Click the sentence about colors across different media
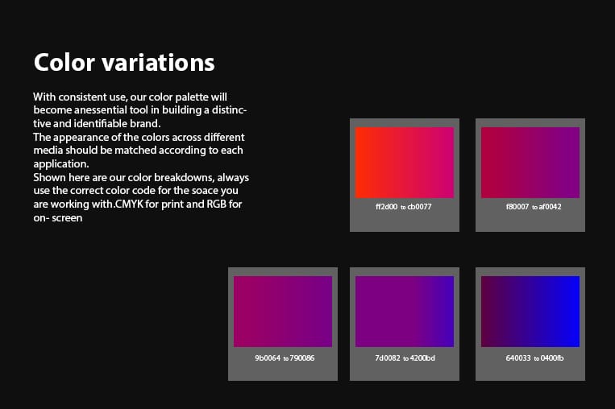The height and width of the screenshot is (409, 615). point(139,151)
